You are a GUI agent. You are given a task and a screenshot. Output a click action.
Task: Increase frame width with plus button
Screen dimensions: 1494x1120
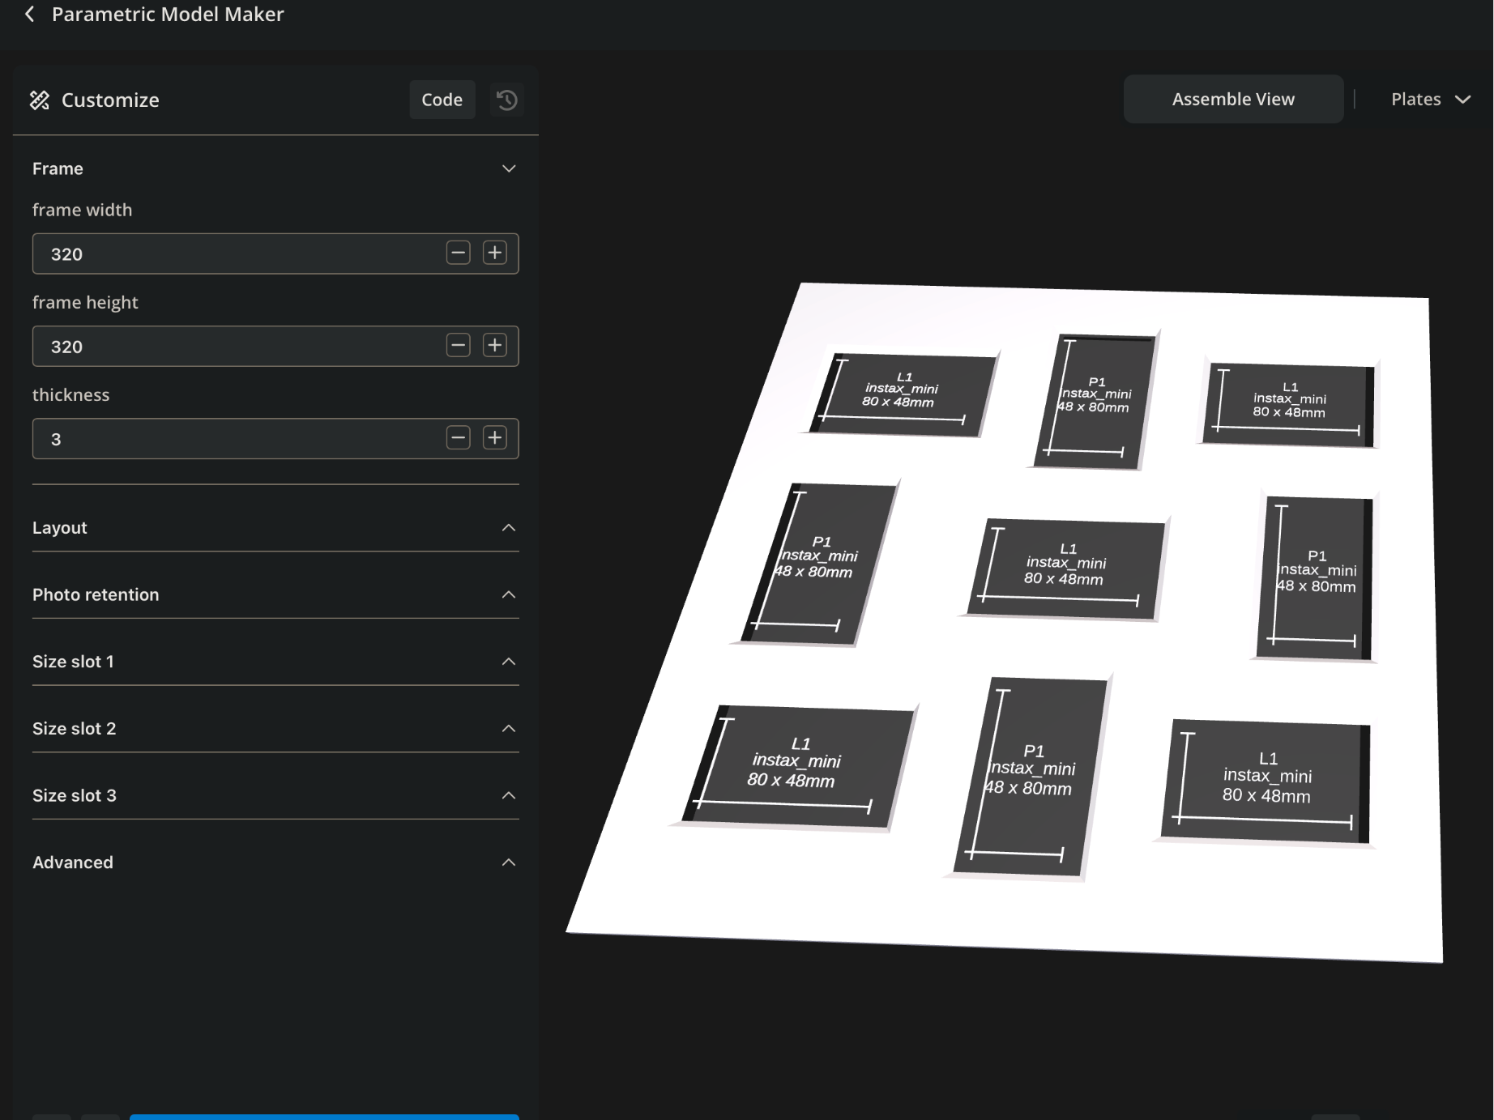[495, 253]
